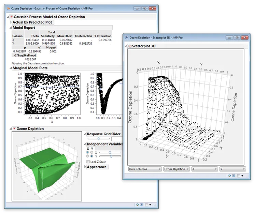Open Y axis column dropdown
Screen dimensions: 255x213
[x=233, y=169]
